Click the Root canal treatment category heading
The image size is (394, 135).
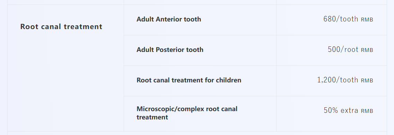point(61,27)
